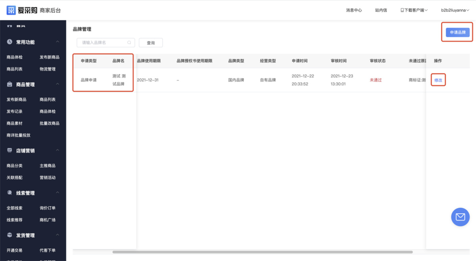
Task: Open 线索推荐 in the sidebar
Action: pyautogui.click(x=15, y=220)
